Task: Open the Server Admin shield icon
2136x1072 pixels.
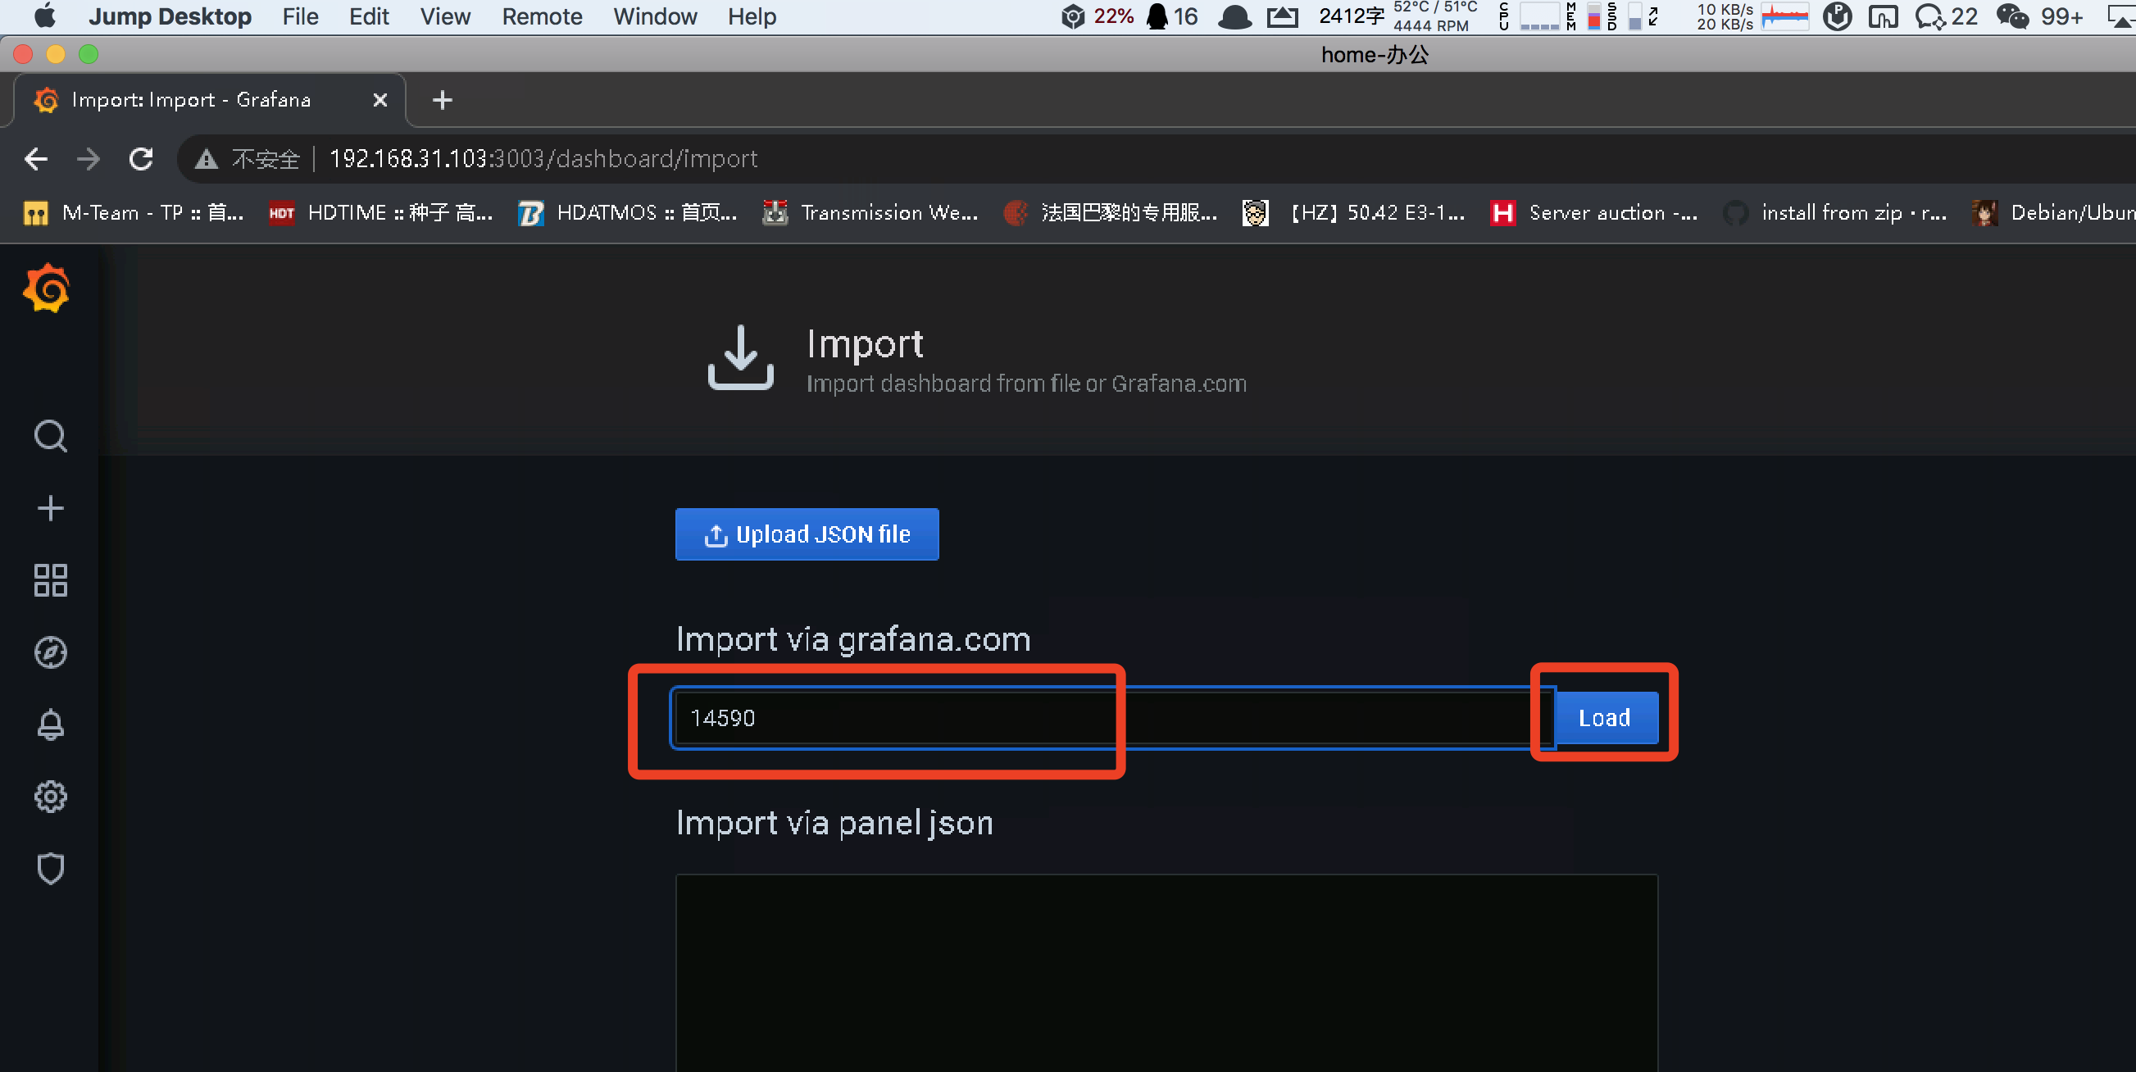Action: [51, 869]
